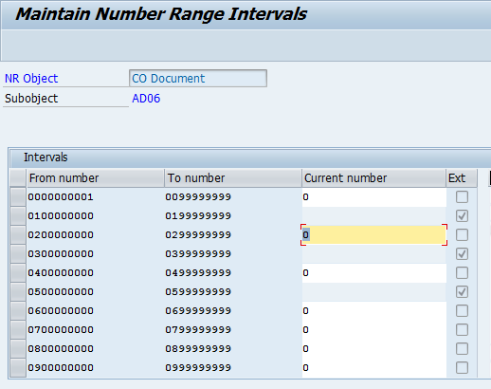Tick the Ext checkbox for row 0200000000
The width and height of the screenshot is (491, 389).
coord(462,235)
